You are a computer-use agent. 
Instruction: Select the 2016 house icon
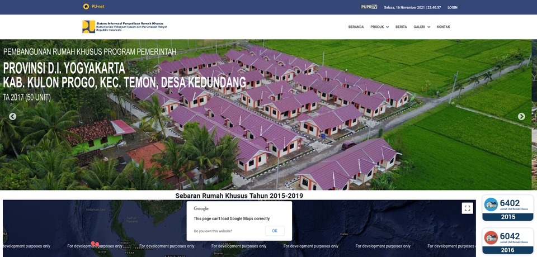(491, 238)
